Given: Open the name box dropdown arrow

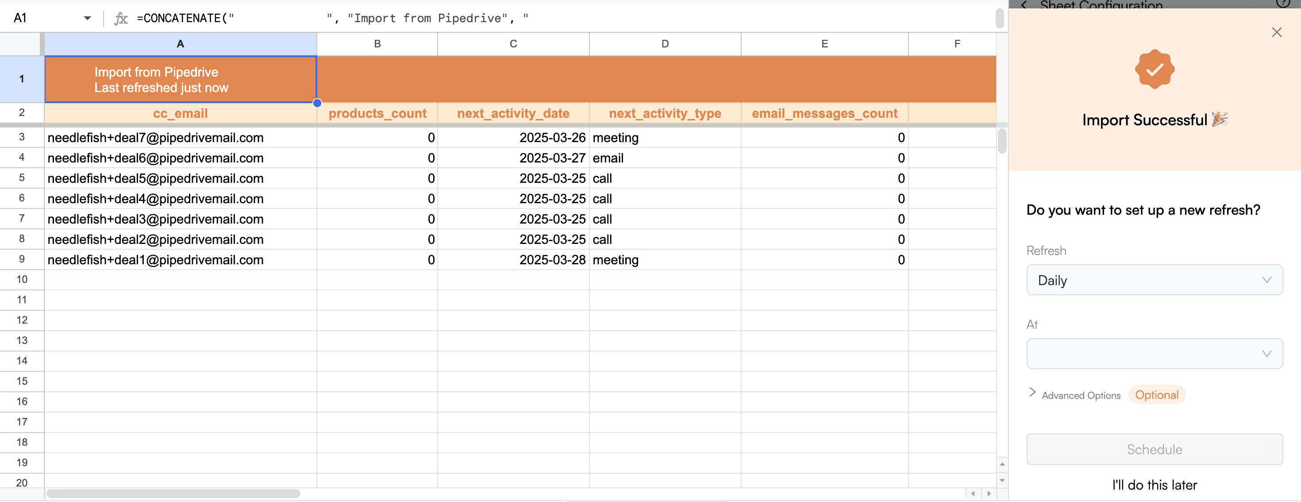Looking at the screenshot, I should (87, 18).
